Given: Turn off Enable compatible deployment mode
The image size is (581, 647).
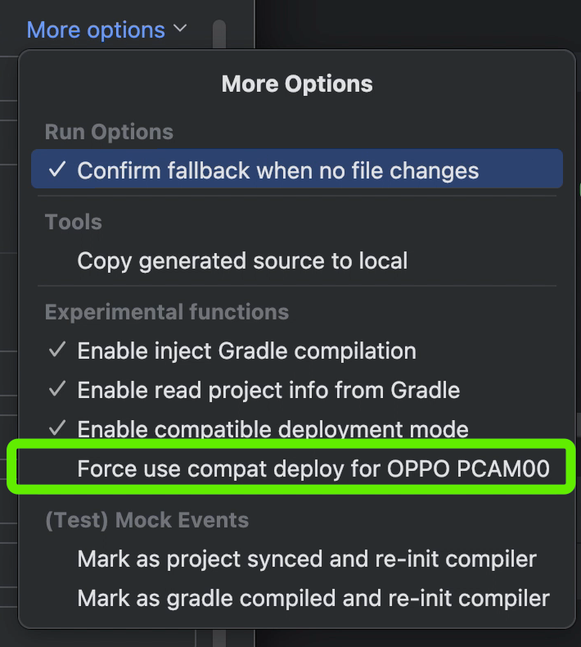Looking at the screenshot, I should click(297, 428).
